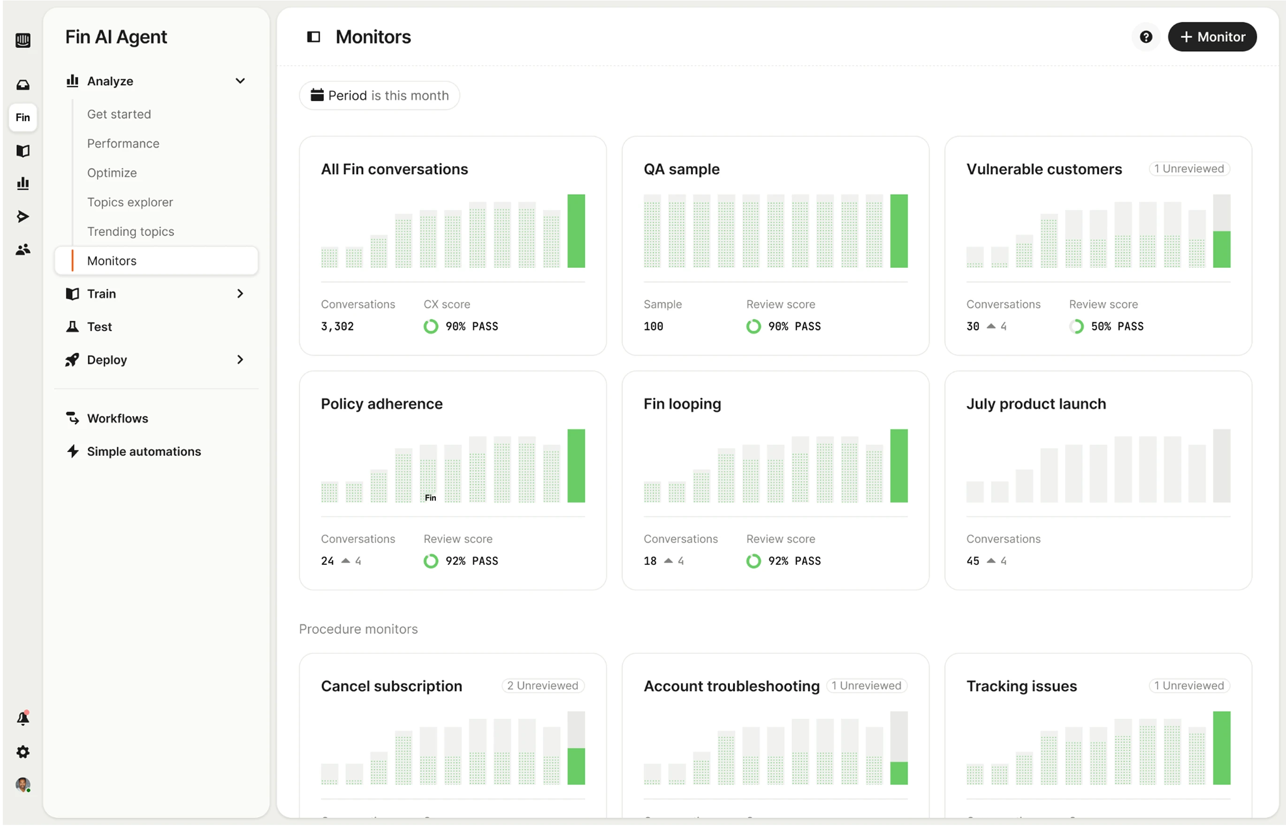Open the July product launch card title
The height and width of the screenshot is (826, 1286).
click(1036, 403)
